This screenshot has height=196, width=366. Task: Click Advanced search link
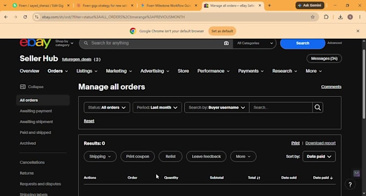click(334, 43)
